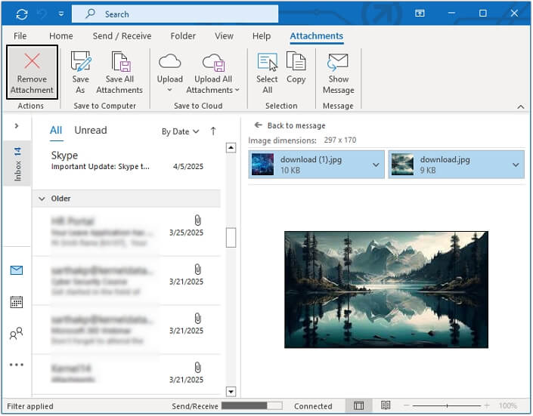Switch to the Home tab
Screen dimensions: 533x416
tap(60, 36)
